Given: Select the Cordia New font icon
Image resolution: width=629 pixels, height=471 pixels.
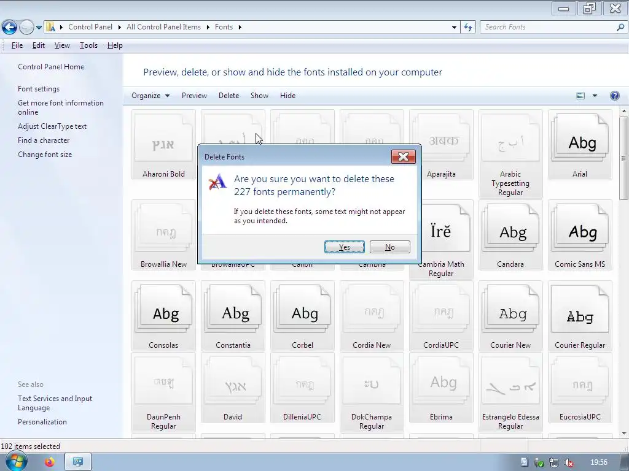Looking at the screenshot, I should click(x=372, y=316).
